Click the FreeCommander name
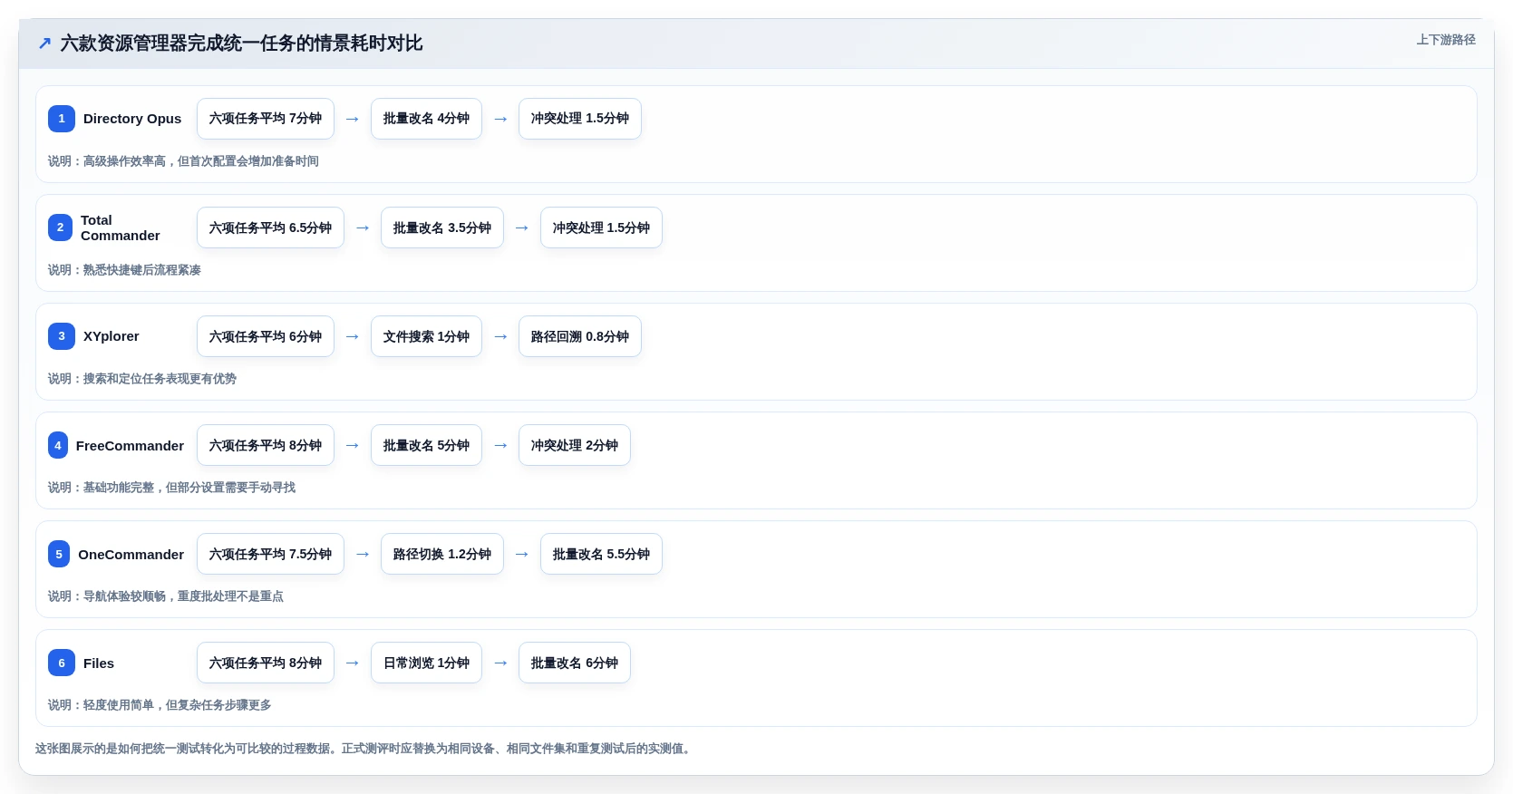Image resolution: width=1513 pixels, height=794 pixels. [130, 445]
